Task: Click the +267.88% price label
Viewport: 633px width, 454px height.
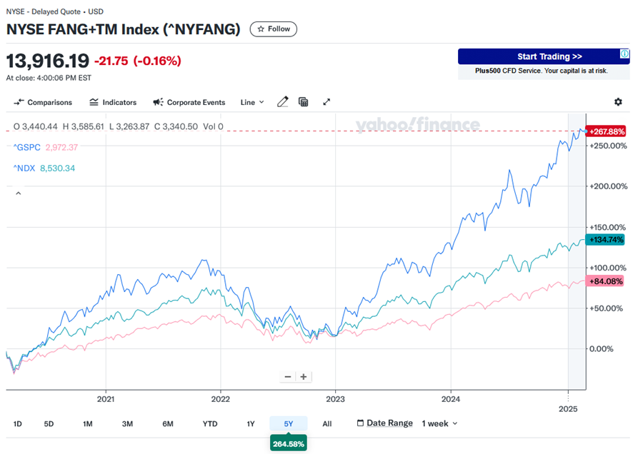Action: pos(606,131)
